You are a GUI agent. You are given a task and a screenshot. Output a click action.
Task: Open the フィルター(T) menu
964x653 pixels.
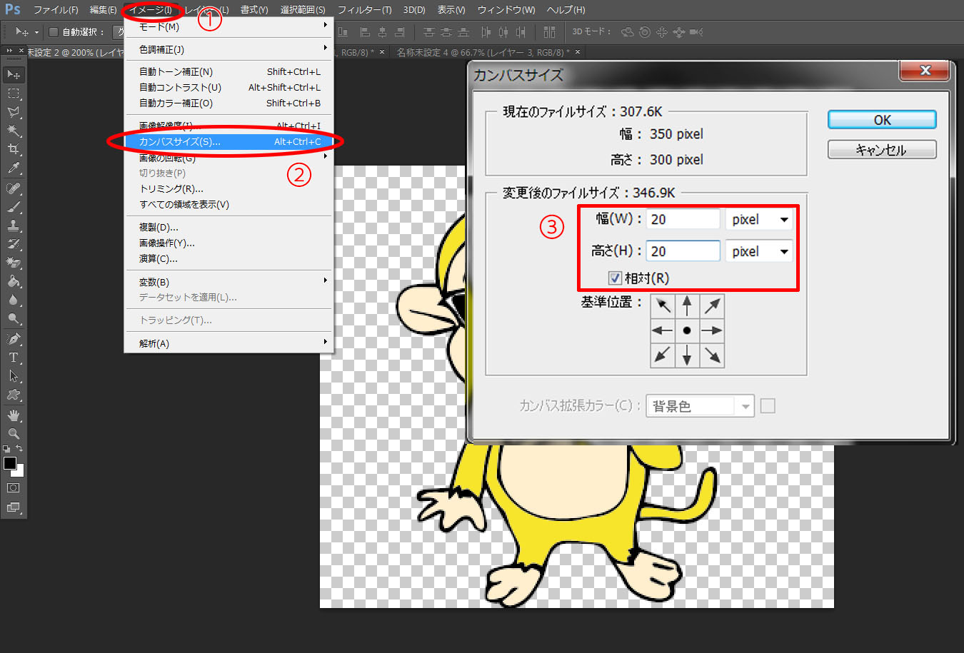pos(364,10)
